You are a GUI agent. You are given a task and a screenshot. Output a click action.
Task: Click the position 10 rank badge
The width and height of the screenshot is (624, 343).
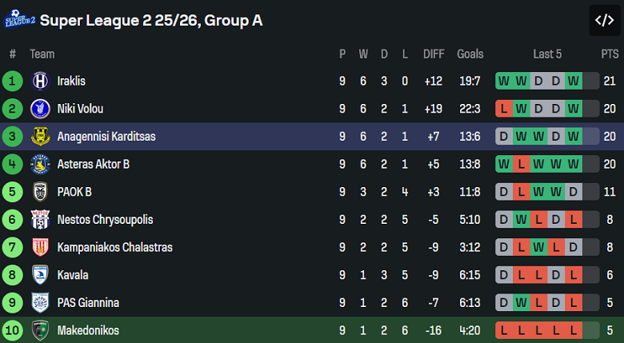tap(13, 330)
